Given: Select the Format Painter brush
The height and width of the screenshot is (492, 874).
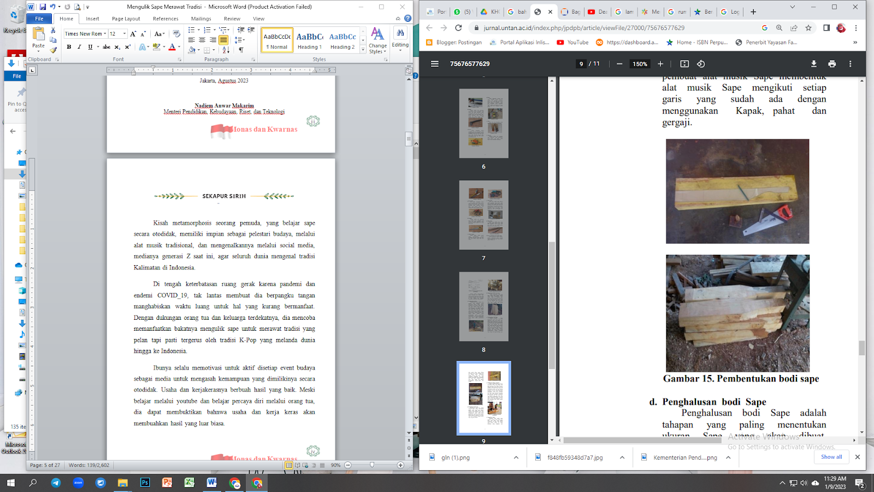Looking at the screenshot, I should pos(53,50).
